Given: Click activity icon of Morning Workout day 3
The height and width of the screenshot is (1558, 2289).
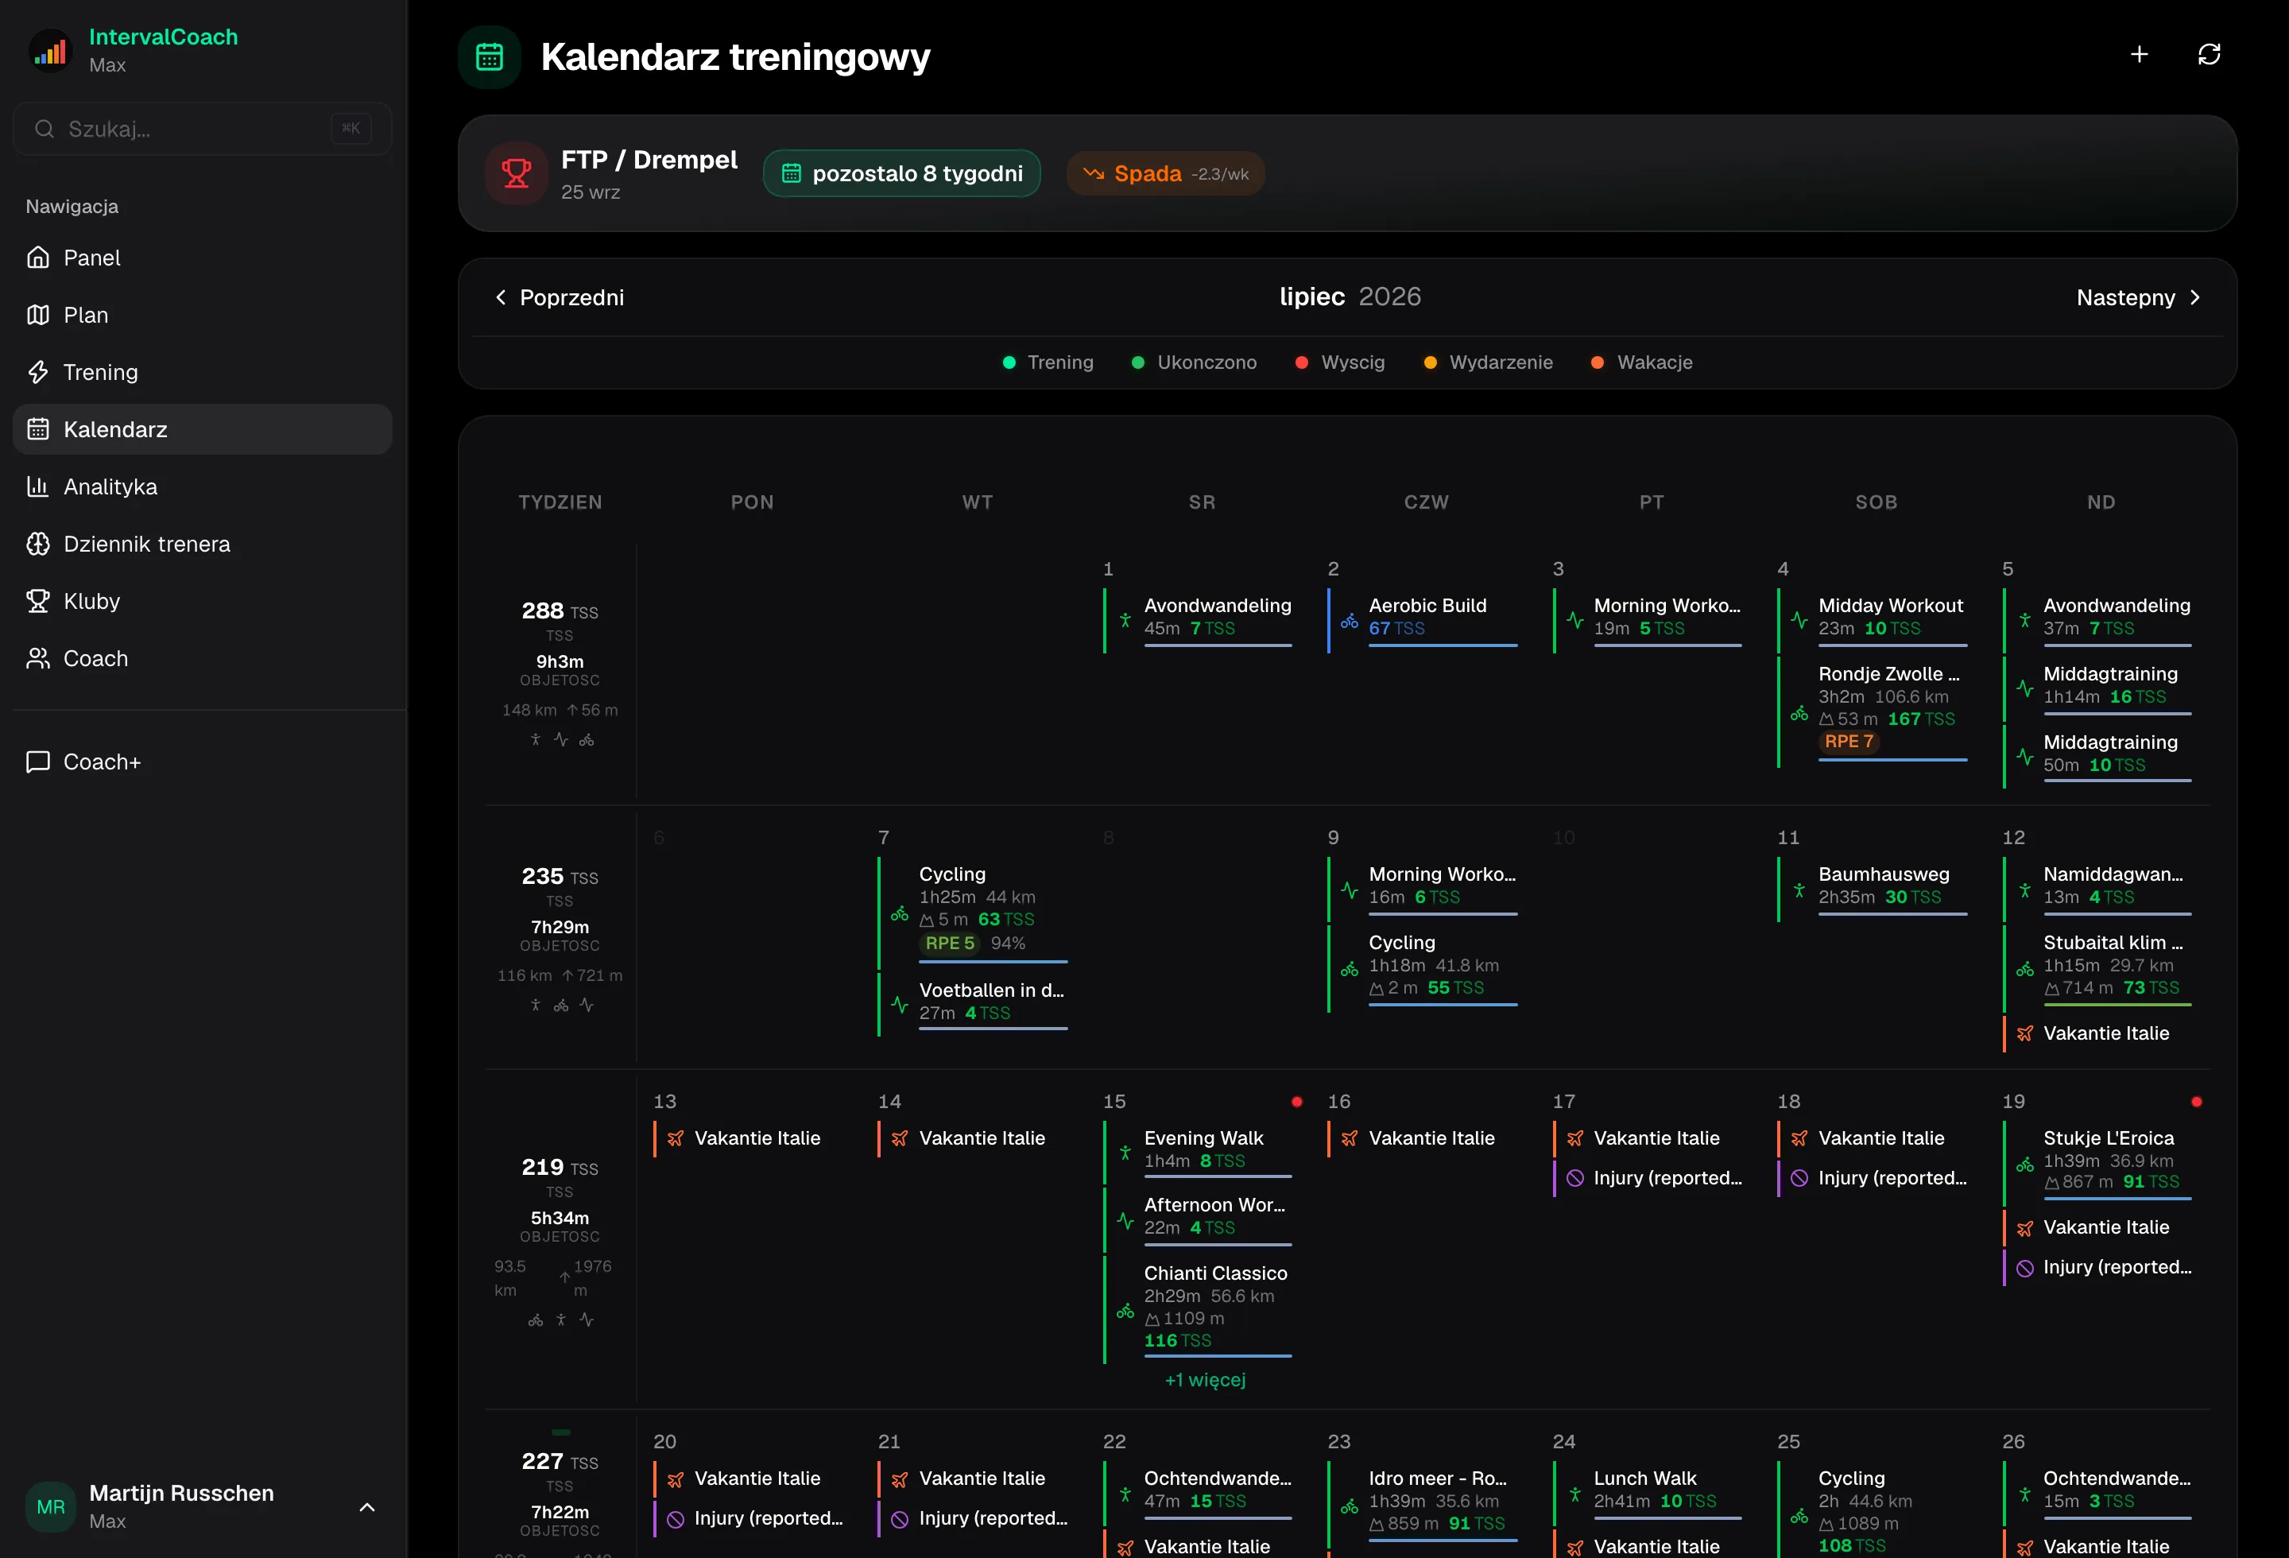Looking at the screenshot, I should tap(1575, 621).
